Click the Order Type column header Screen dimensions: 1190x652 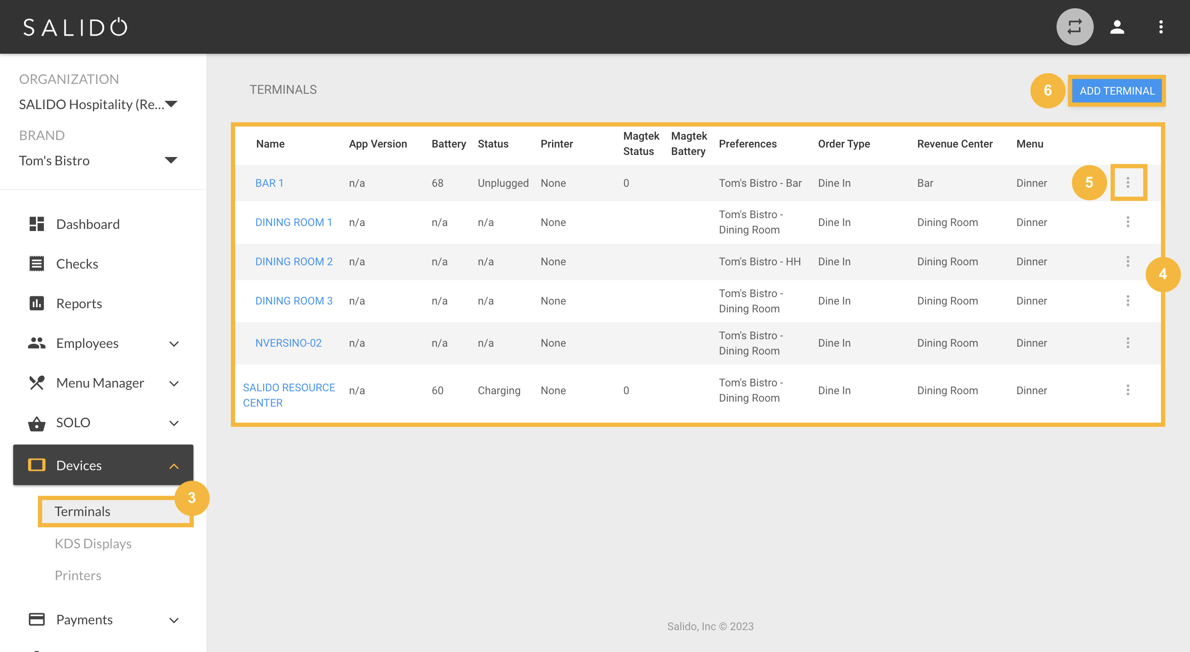point(843,144)
